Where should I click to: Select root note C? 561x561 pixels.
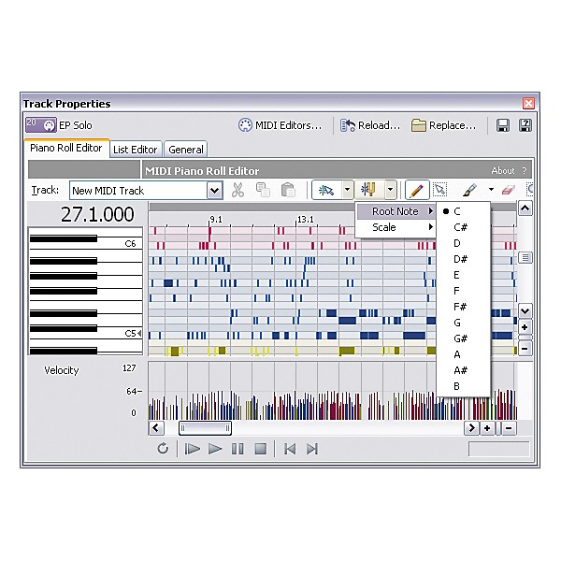[x=463, y=211]
